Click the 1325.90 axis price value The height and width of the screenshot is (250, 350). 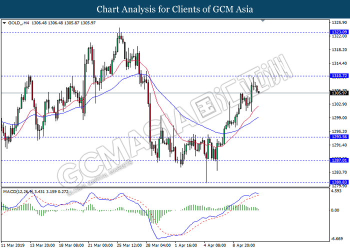339,22
